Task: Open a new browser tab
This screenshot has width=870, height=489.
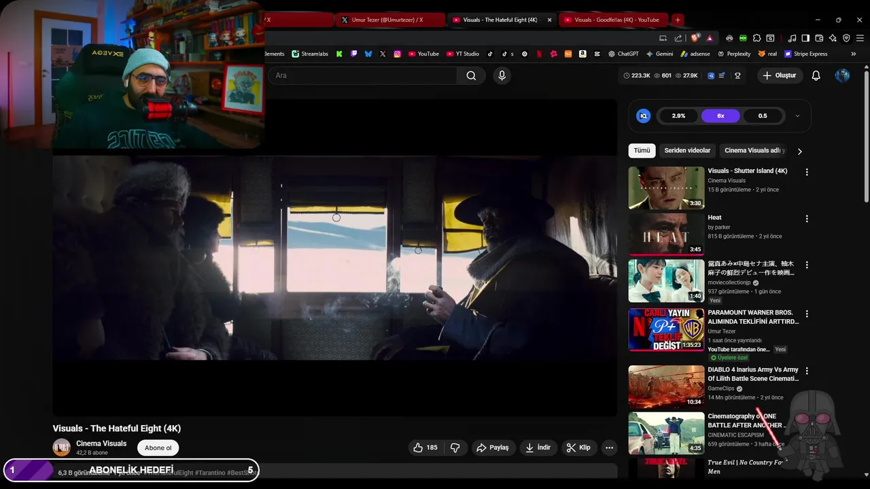Action: (x=678, y=20)
